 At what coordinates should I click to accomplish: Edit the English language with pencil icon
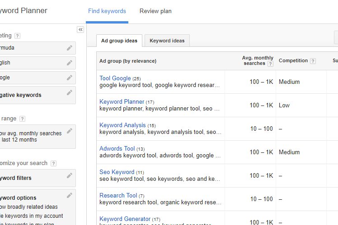(x=70, y=63)
